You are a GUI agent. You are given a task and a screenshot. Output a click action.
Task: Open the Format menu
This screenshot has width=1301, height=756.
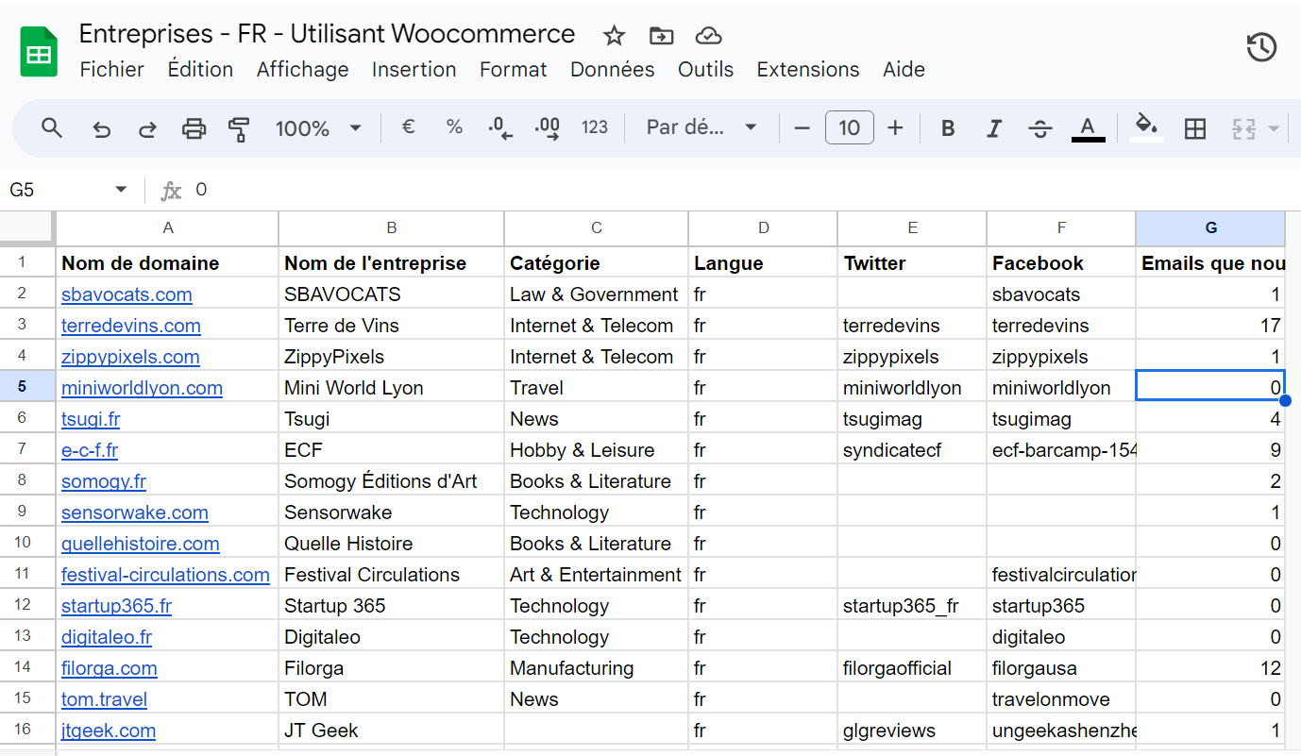point(514,69)
